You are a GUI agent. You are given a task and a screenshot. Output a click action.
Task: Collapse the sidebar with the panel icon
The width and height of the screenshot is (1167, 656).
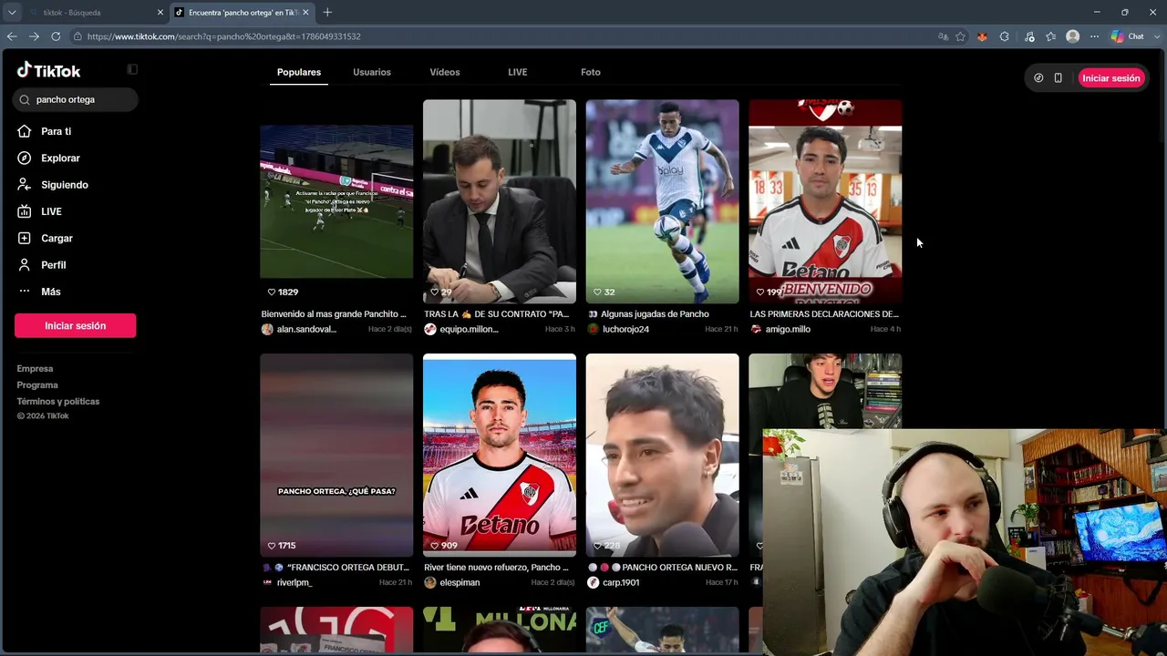pyautogui.click(x=132, y=69)
